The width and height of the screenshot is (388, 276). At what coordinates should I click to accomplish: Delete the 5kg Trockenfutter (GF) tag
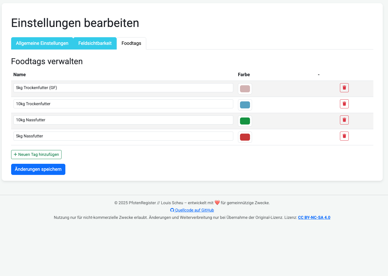tap(344, 88)
